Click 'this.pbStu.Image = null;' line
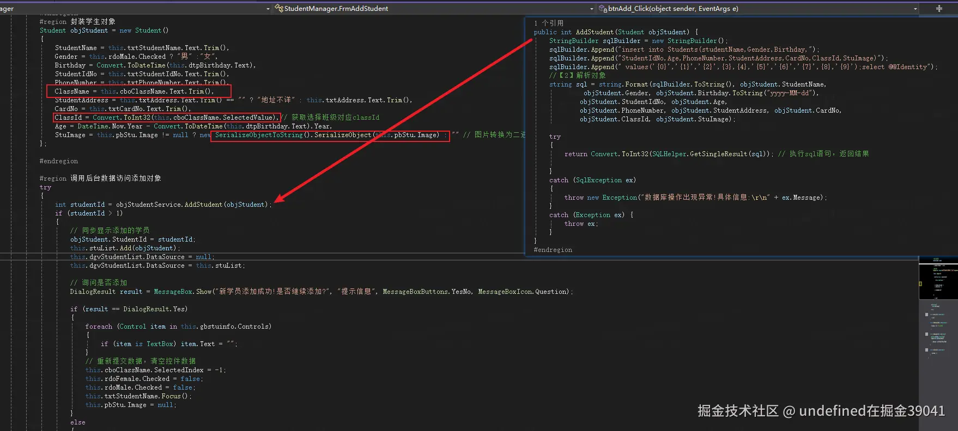 131,405
